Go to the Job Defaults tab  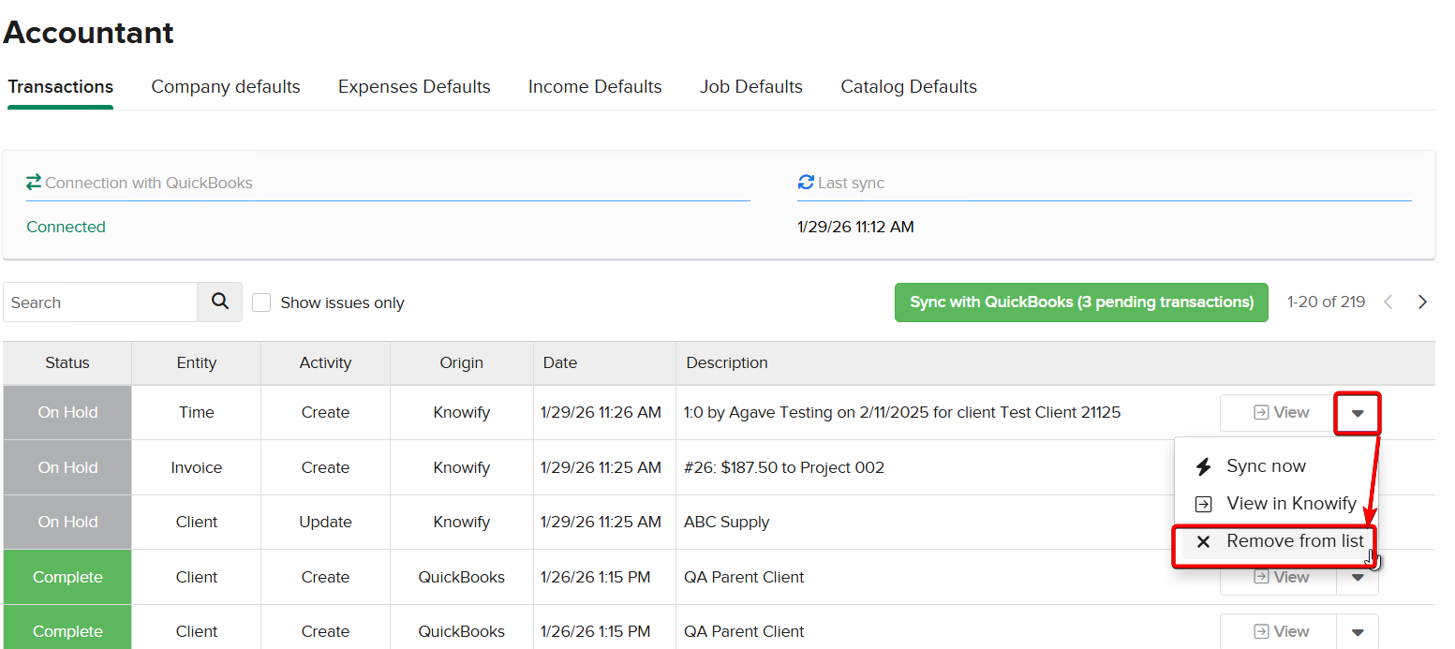point(750,87)
